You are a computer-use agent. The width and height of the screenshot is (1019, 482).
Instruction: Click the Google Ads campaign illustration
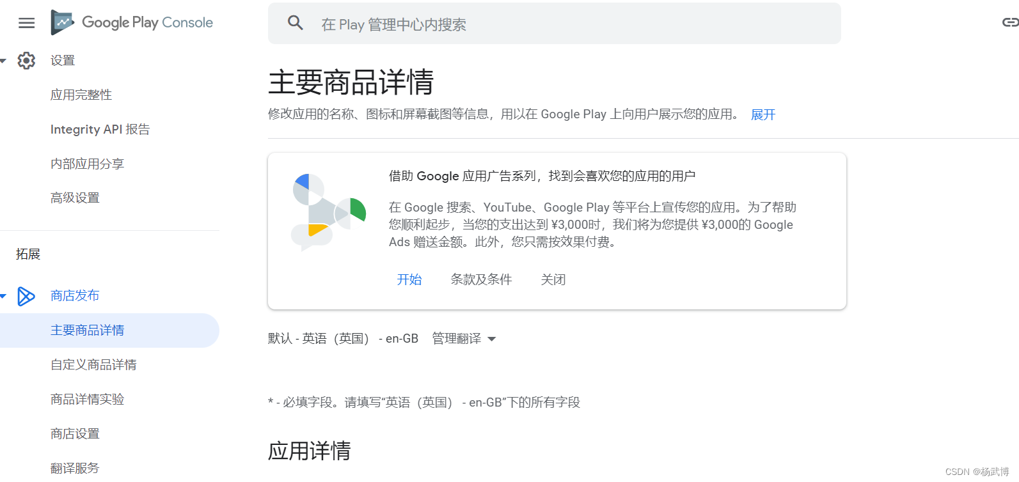click(x=329, y=212)
